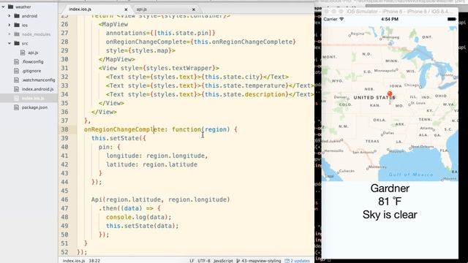Viewport: 468px width, 263px height.
Task: Click the weather folder icon
Action: pos(11,7)
